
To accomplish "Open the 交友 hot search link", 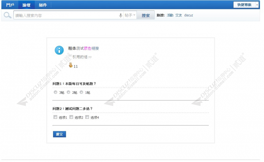I will (x=179, y=15).
